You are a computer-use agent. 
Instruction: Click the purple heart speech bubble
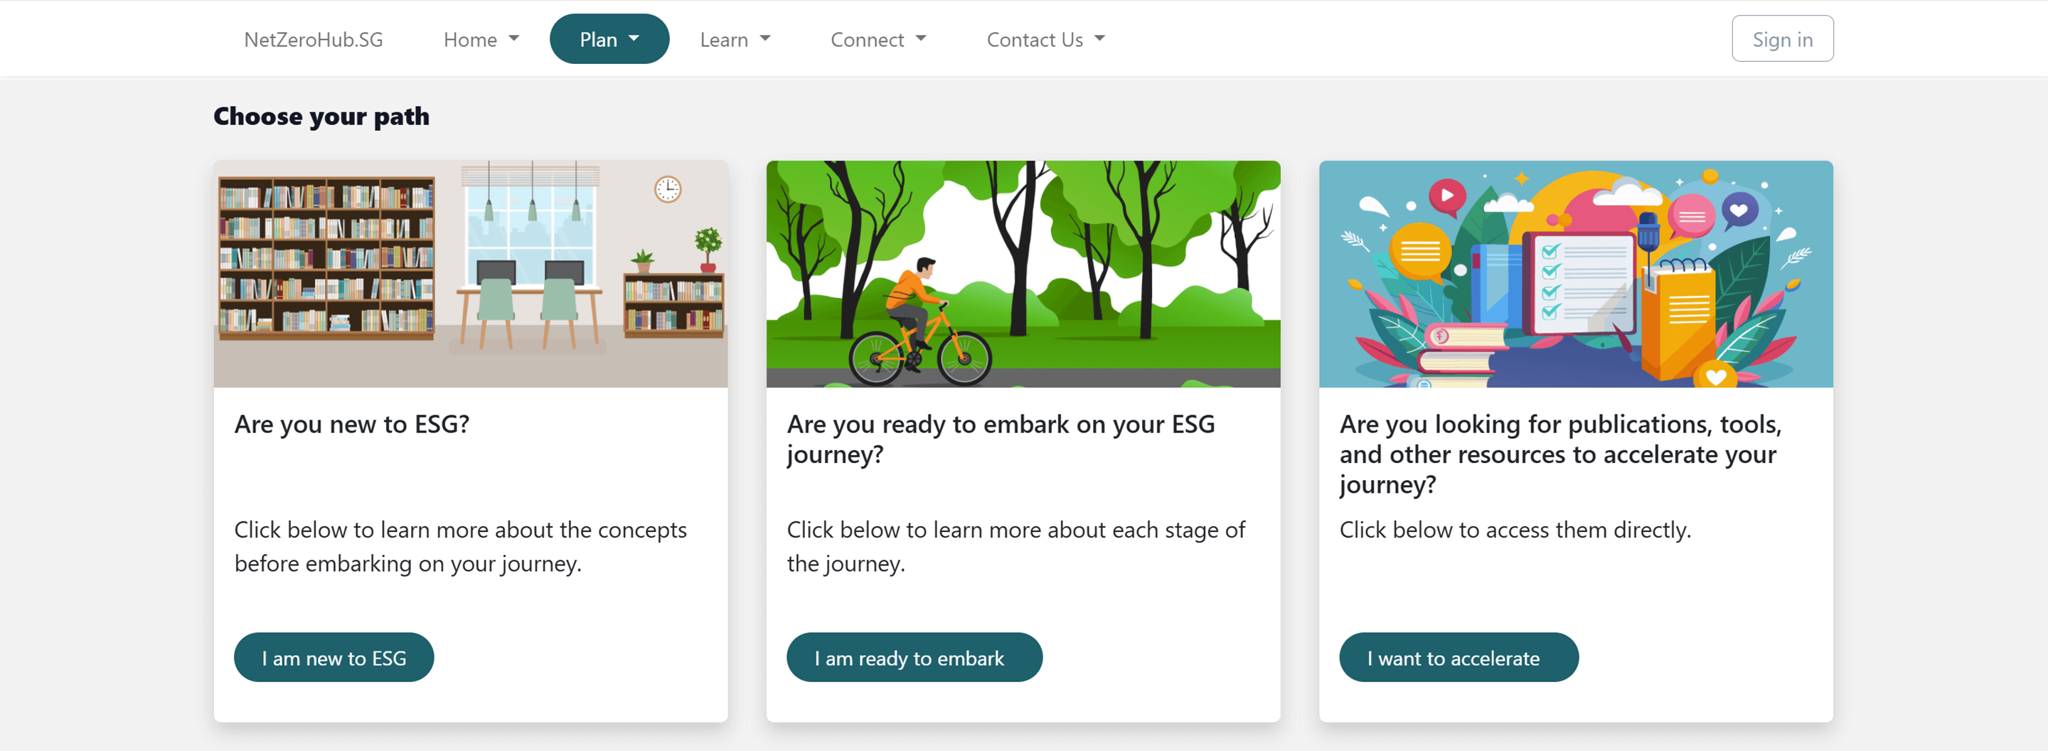click(x=1739, y=211)
